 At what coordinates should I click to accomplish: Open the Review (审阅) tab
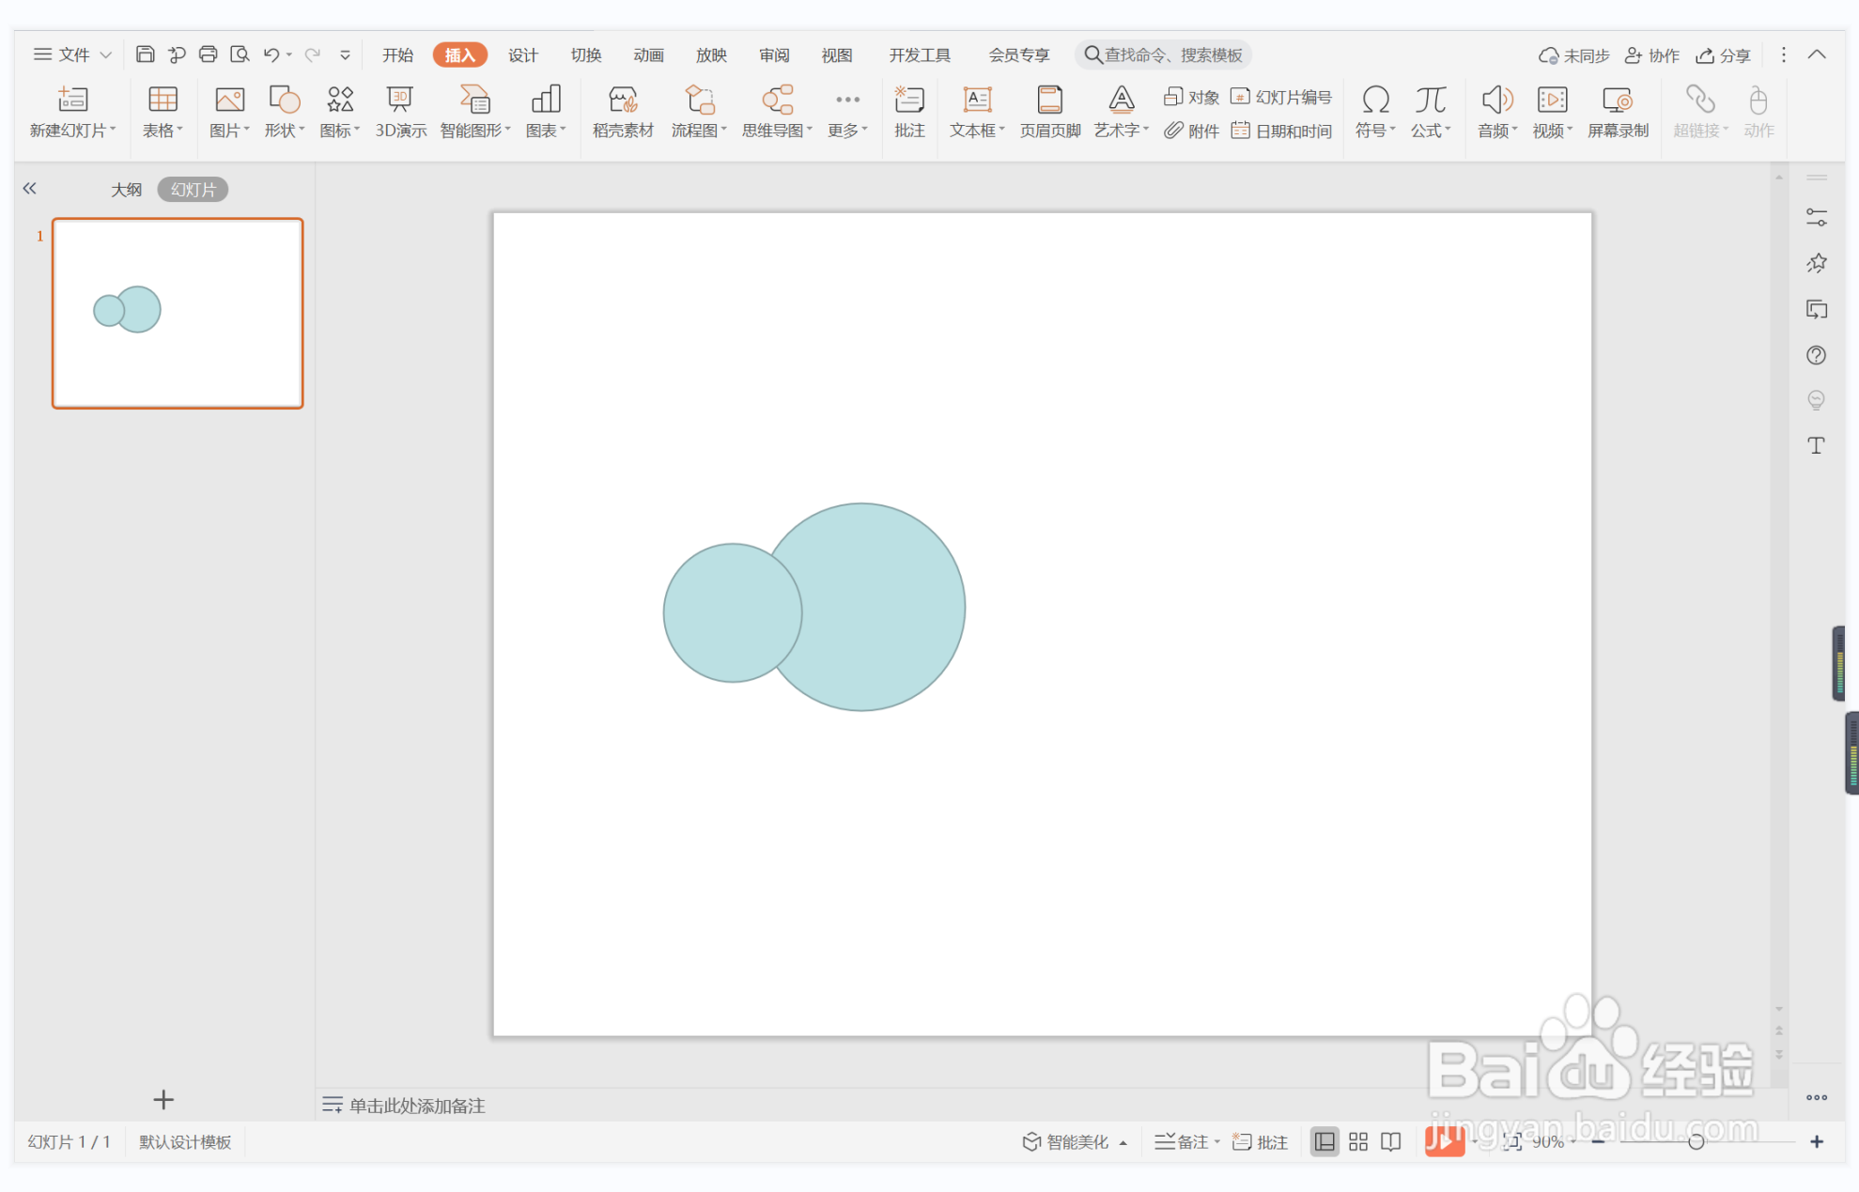[x=774, y=54]
